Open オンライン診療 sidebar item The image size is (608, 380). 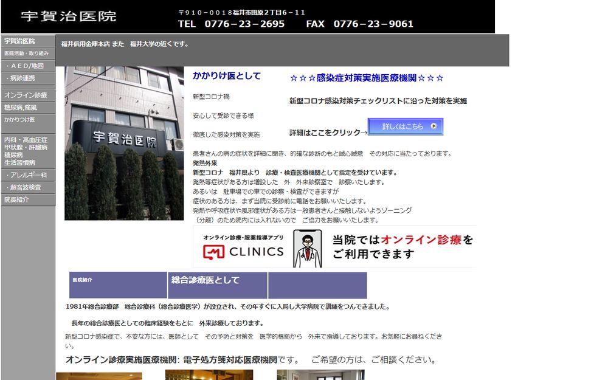pyautogui.click(x=28, y=95)
